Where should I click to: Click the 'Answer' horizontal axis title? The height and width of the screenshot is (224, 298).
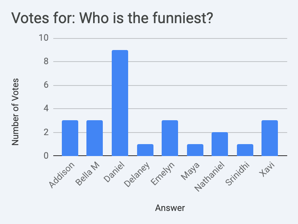click(x=170, y=208)
